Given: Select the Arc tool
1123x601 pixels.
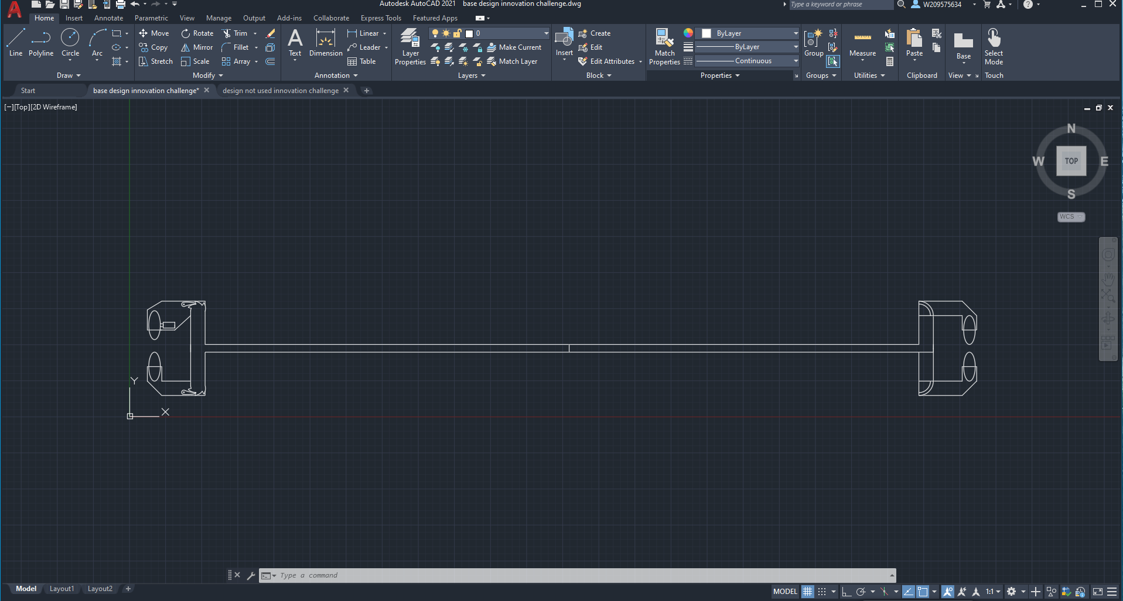Looking at the screenshot, I should point(97,43).
